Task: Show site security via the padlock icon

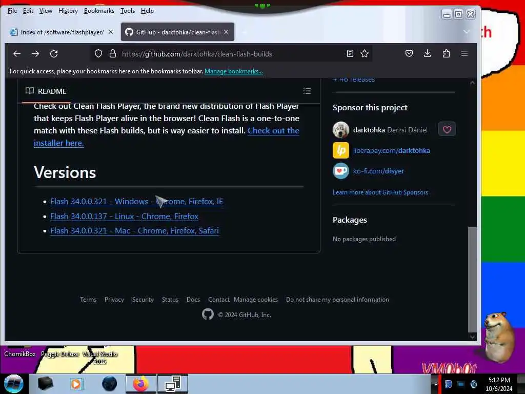Action: [x=113, y=53]
